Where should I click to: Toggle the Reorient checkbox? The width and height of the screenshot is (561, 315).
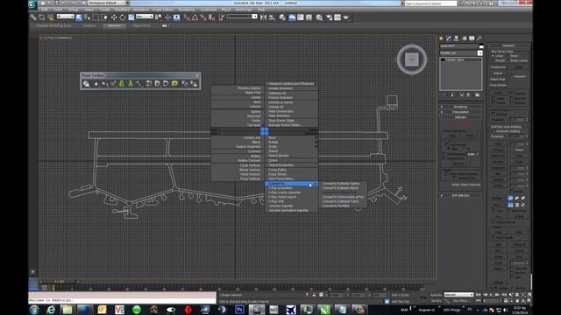(512, 76)
